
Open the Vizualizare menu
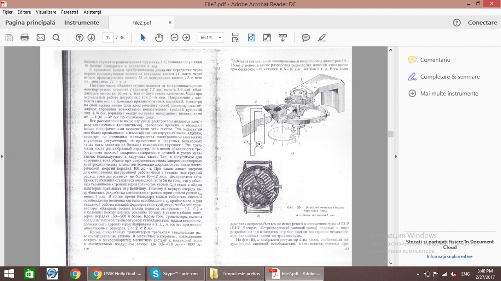pos(46,12)
